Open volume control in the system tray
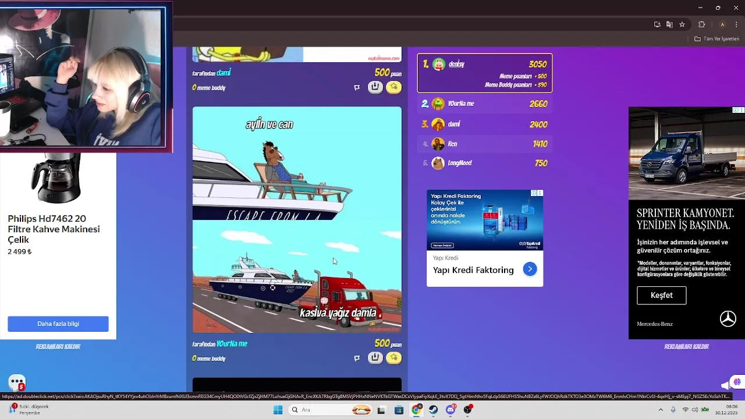Screen dimensions: 745x419 [x=695, y=410]
